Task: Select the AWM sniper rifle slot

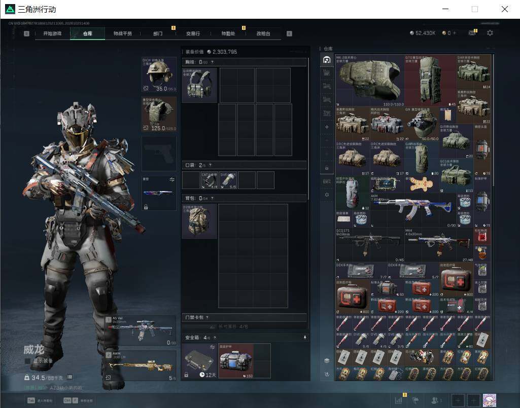Action: pos(141,366)
